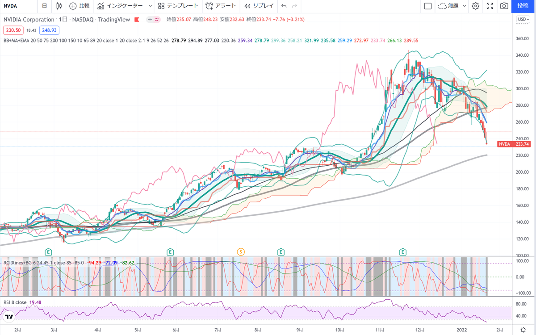Click the 11月 label on time axis
The height and width of the screenshot is (335, 536).
tap(380, 330)
